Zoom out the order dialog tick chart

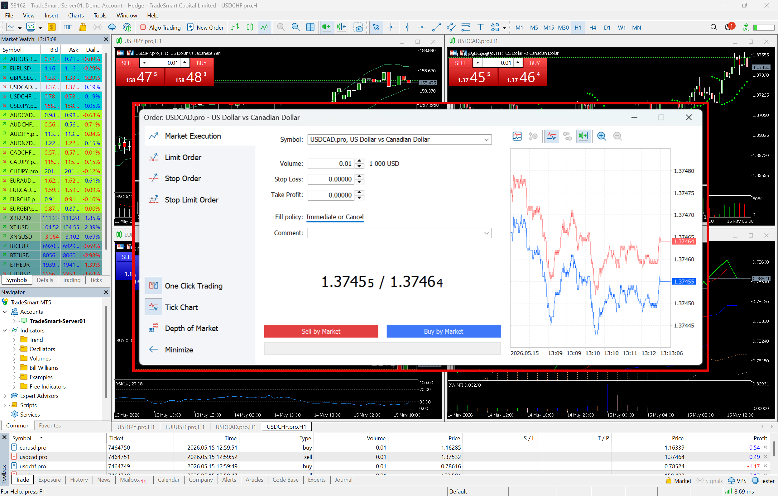click(x=617, y=136)
